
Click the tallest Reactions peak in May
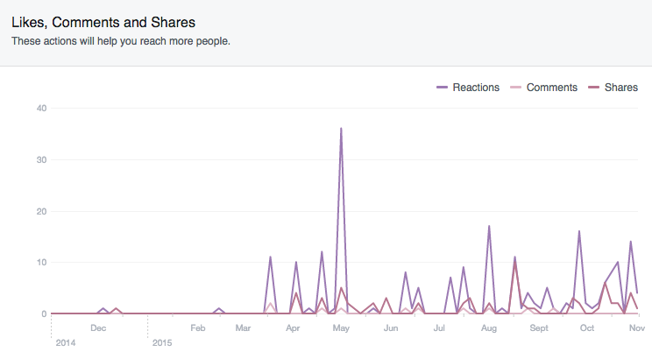click(x=341, y=129)
